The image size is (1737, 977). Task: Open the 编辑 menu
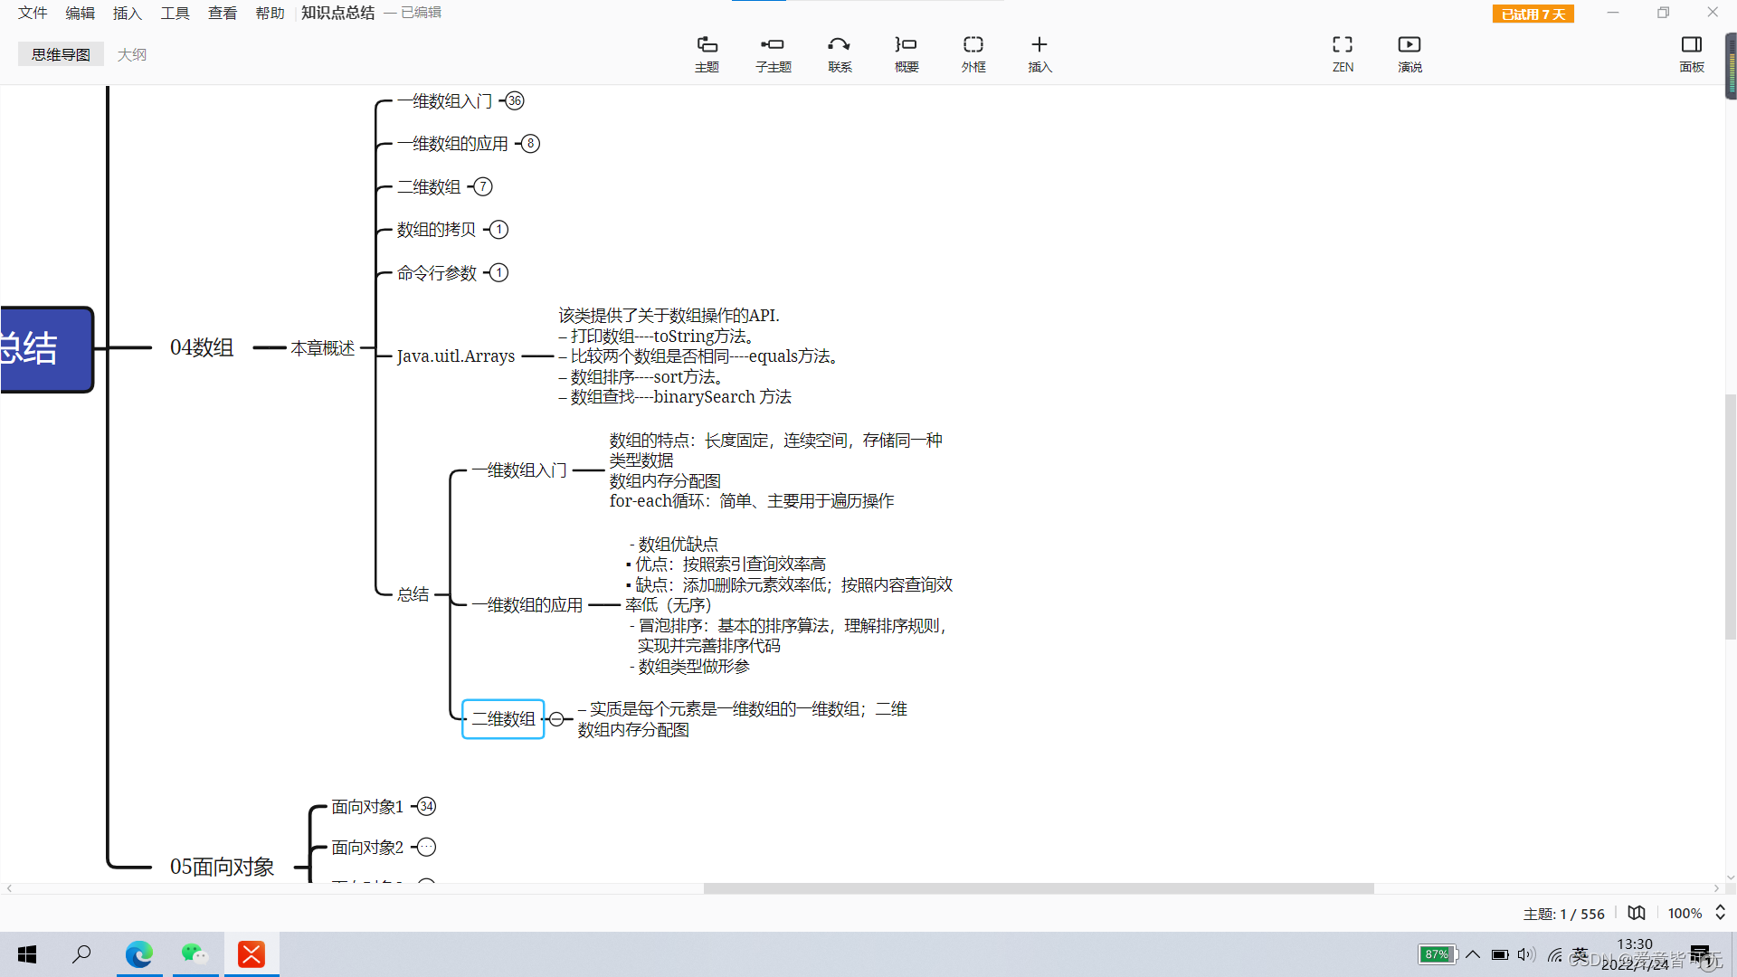(80, 13)
